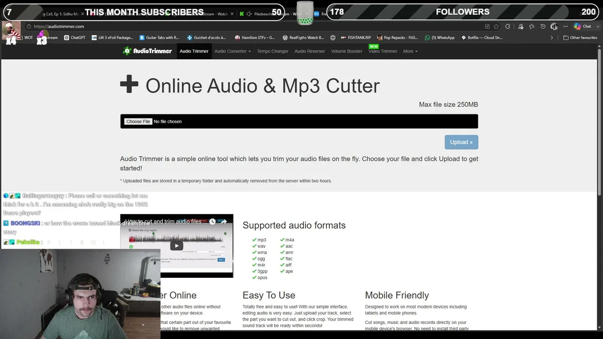603x339 pixels.
Task: Open the Hamilton ETFs bookmark
Action: (x=255, y=38)
